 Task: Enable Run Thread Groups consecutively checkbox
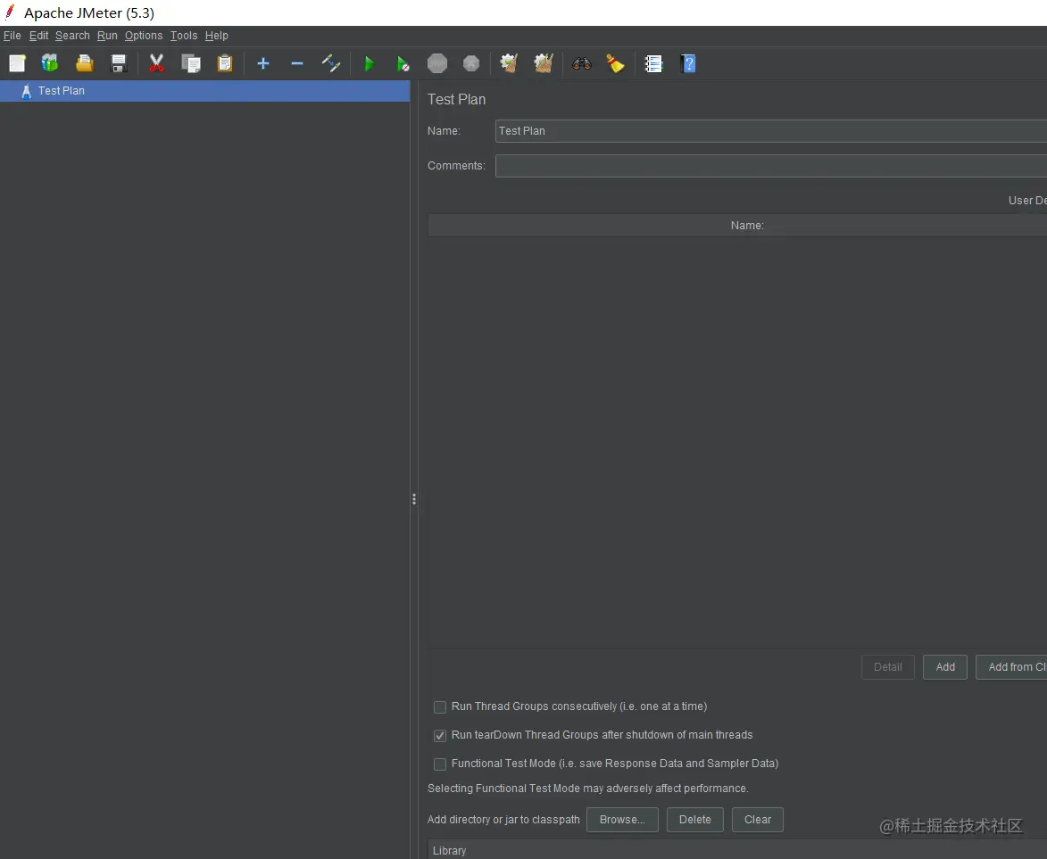(440, 706)
